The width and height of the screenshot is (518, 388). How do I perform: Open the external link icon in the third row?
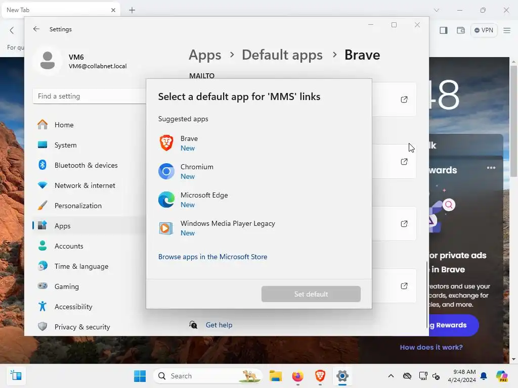pyautogui.click(x=404, y=224)
